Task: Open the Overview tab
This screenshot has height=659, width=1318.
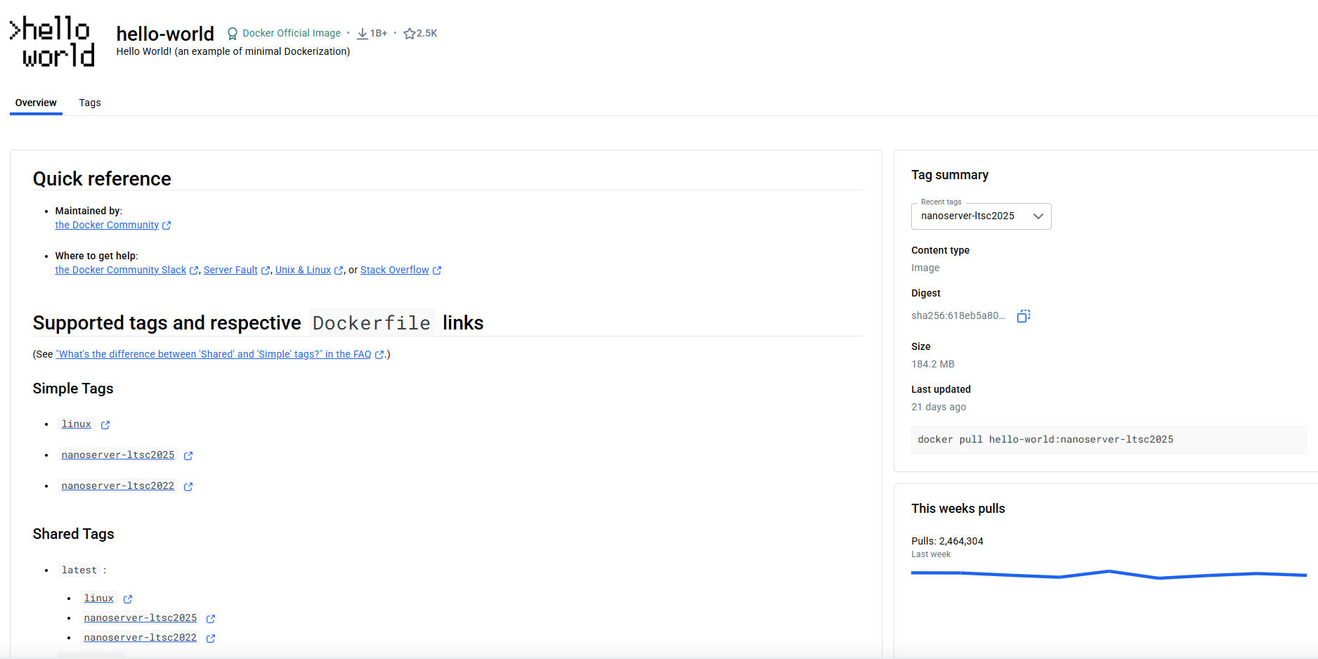Action: (x=36, y=103)
